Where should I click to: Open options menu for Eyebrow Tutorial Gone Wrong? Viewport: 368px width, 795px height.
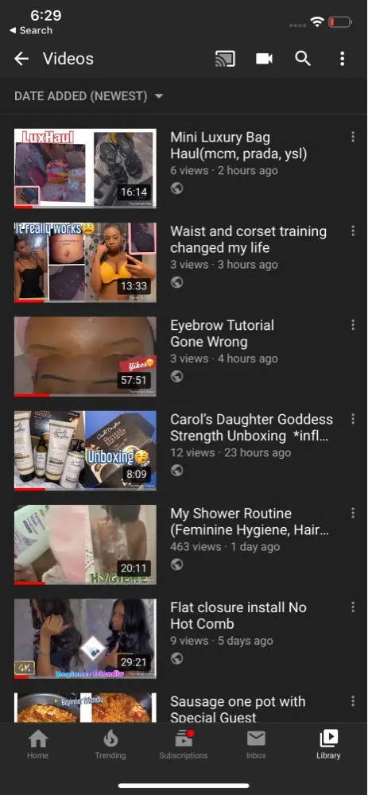pyautogui.click(x=353, y=325)
